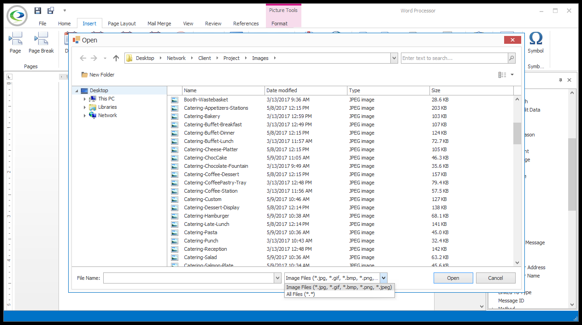This screenshot has height=325, width=582.
Task: Click the Catering-Salad image icon
Action: (x=175, y=257)
